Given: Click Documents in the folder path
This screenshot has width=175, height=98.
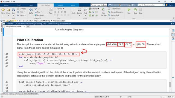Looking at the screenshot, I should pyautogui.click(x=27, y=21).
